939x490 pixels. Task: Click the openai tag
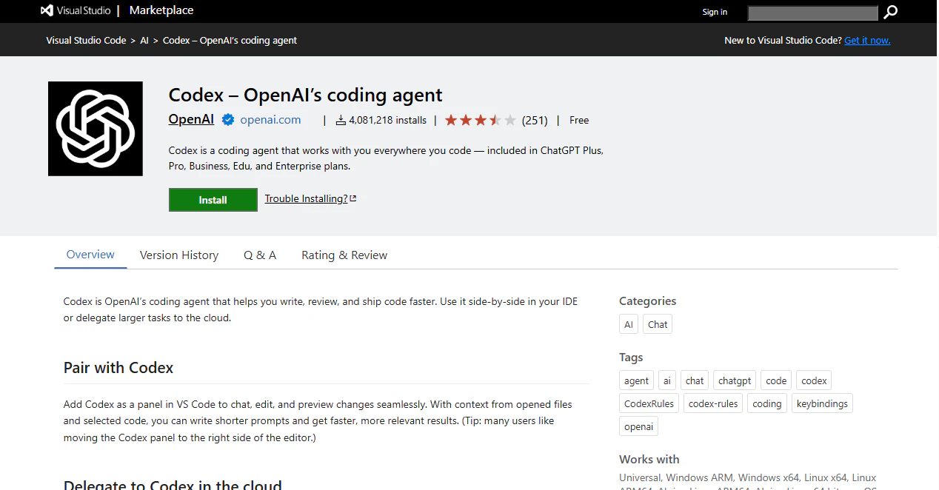[638, 426]
